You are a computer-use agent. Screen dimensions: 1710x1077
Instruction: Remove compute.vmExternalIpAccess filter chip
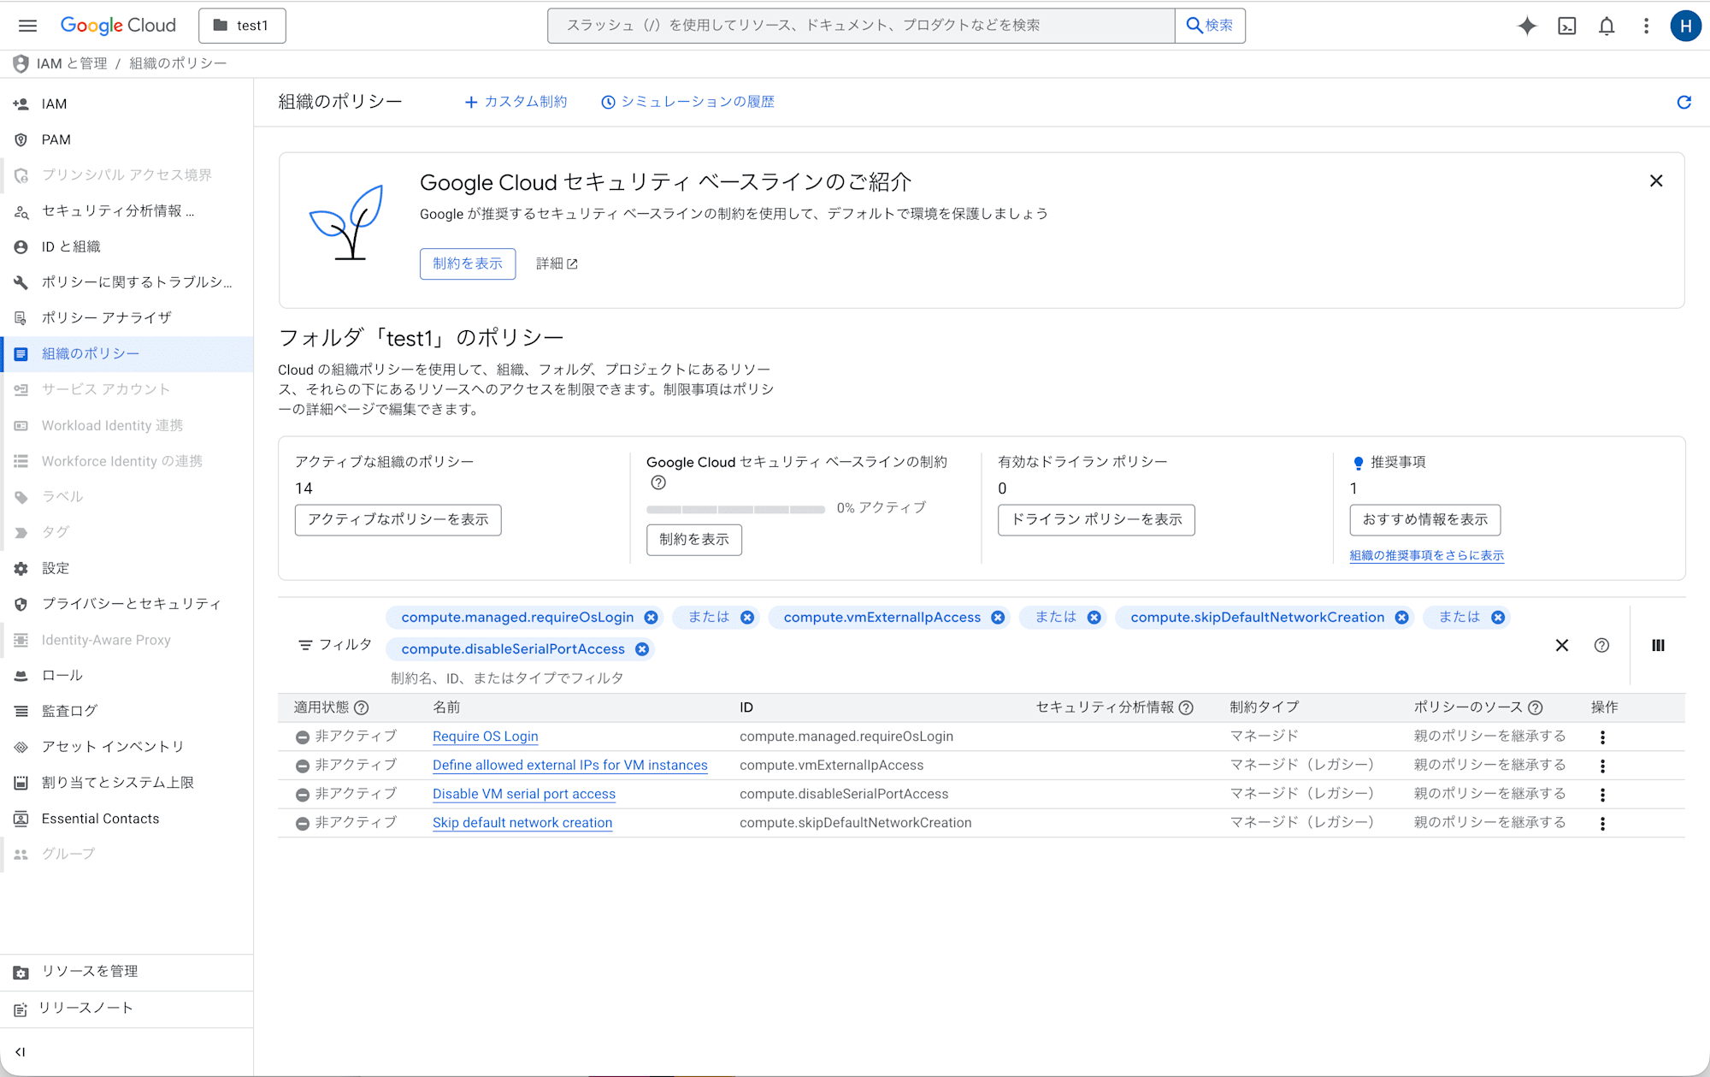click(997, 617)
